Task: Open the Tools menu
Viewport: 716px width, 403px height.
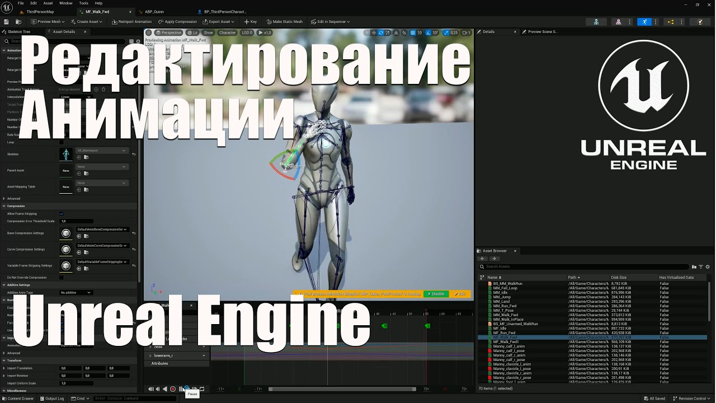Action: tap(83, 3)
